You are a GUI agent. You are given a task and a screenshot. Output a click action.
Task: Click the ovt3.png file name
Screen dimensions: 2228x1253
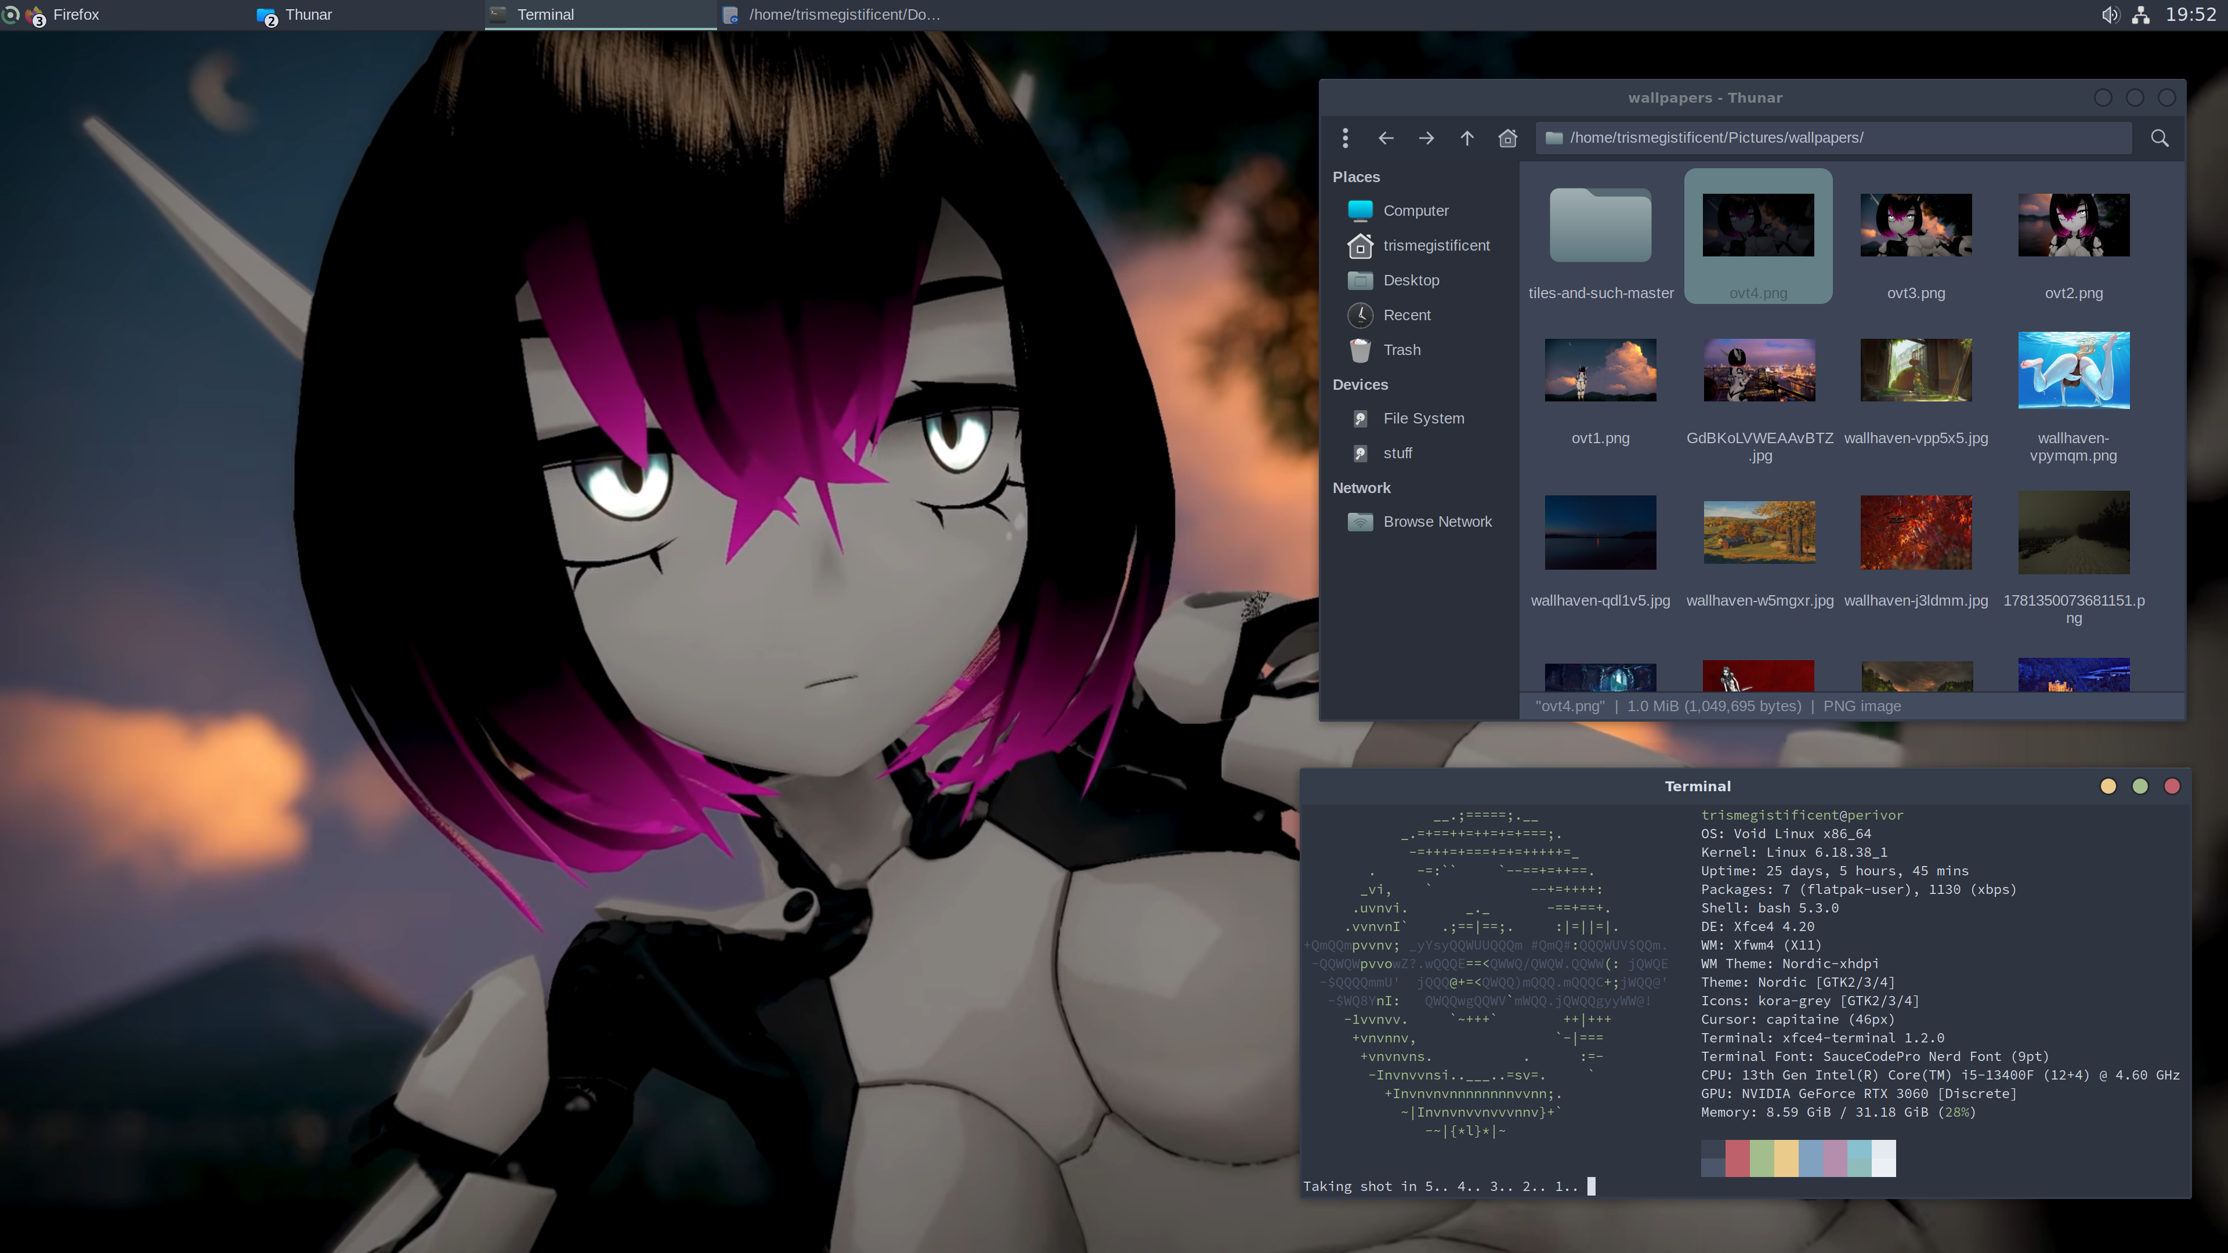coord(1916,293)
